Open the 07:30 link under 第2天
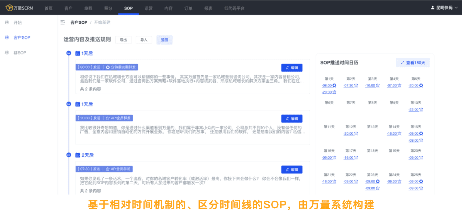This screenshot has height=223, width=462. [351, 85]
